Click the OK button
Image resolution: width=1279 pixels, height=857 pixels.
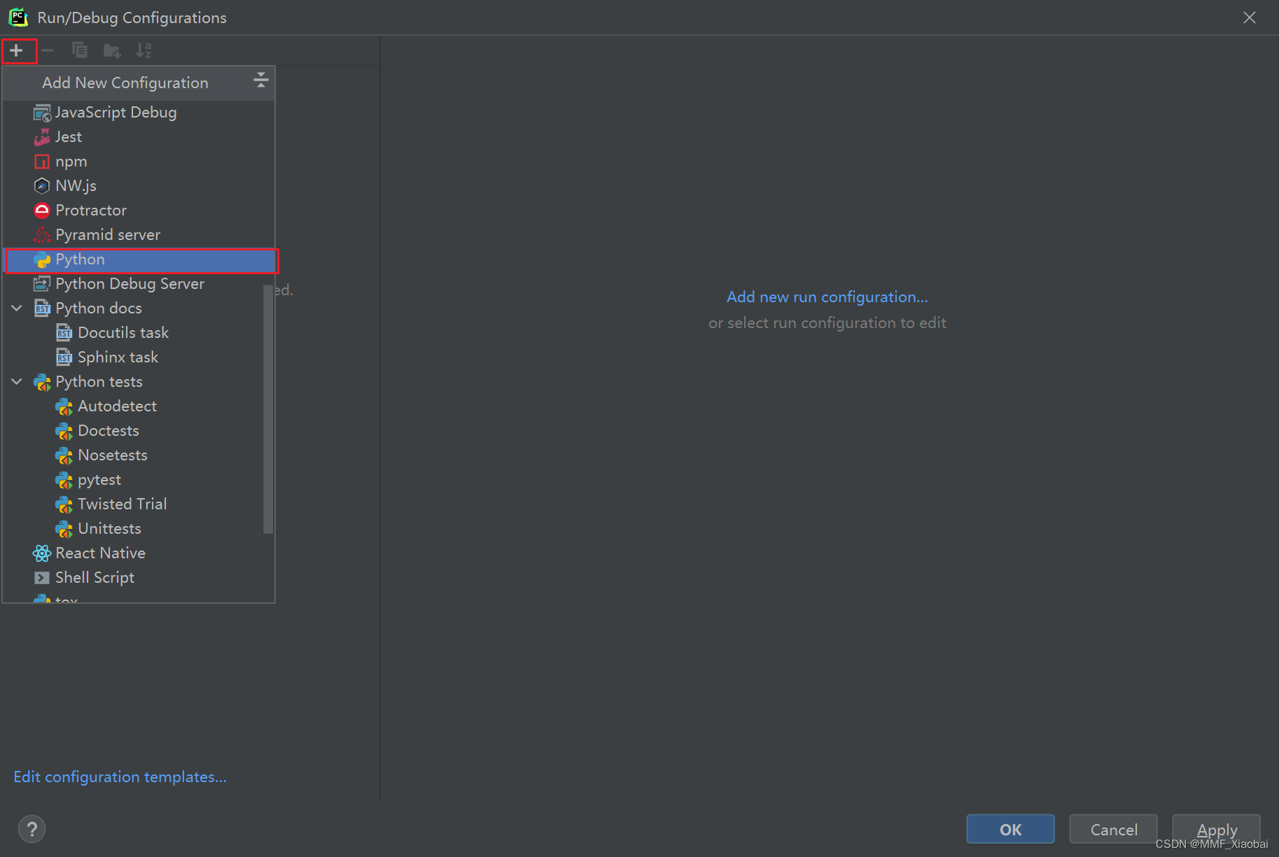[1010, 830]
